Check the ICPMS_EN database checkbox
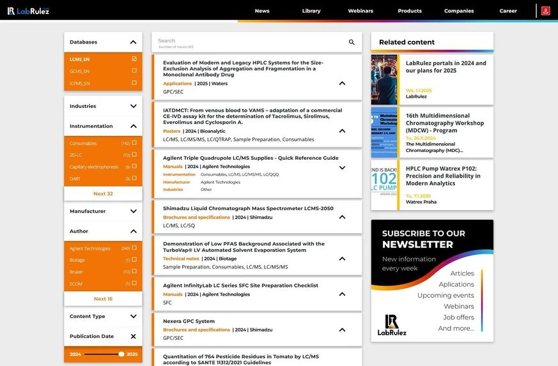Screen dimensions: 558x366 (x=134, y=83)
